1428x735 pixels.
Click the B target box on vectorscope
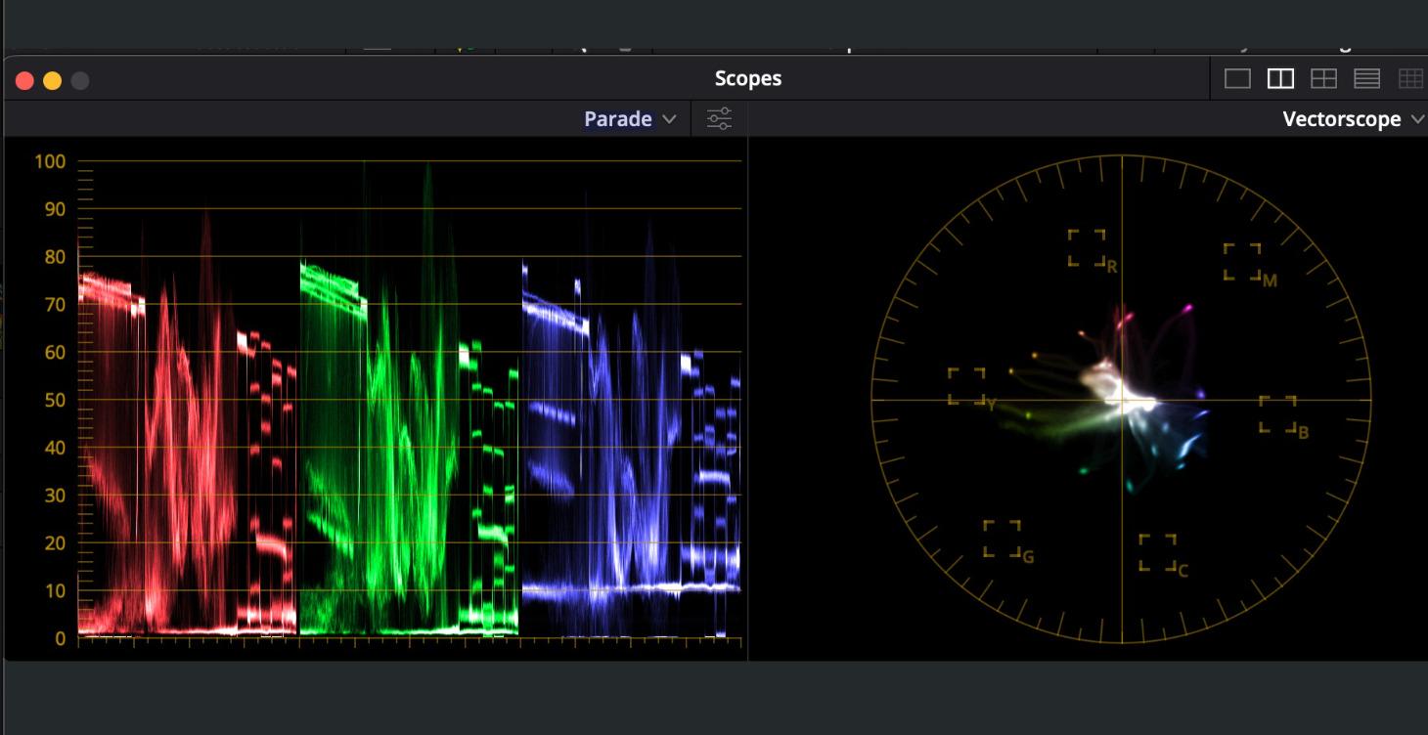point(1277,414)
